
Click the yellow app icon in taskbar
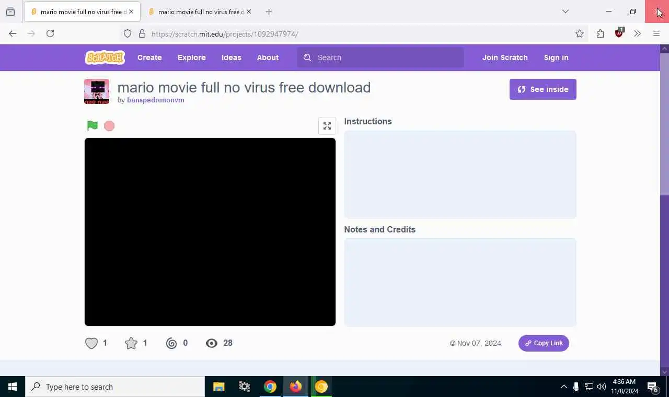click(x=321, y=387)
